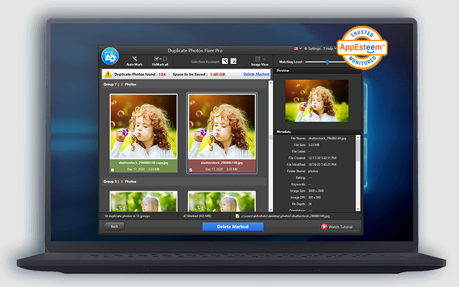Click the Metadata panel header
Viewport: 459px width, 287px height.
317,132
